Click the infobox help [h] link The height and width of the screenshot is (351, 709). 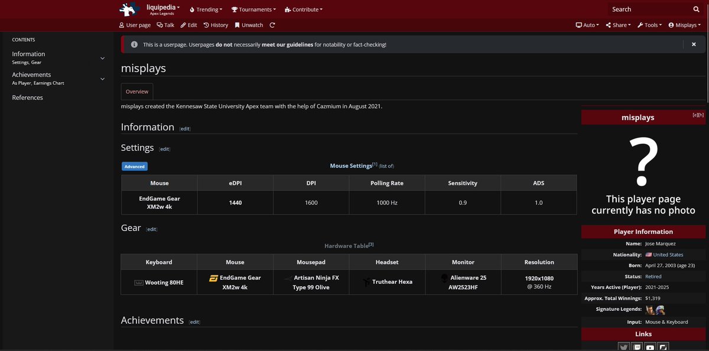(701, 115)
